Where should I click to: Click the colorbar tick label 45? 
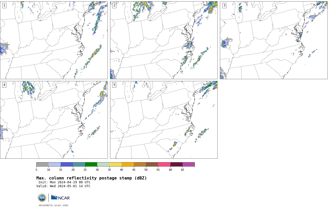pos(134,170)
